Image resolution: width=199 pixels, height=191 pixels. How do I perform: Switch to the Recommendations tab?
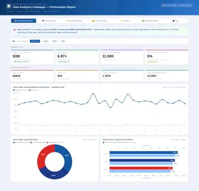150,21
